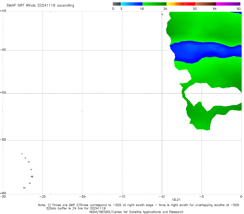Click the magenta-purple segment of the colorbar

pos(228,4)
